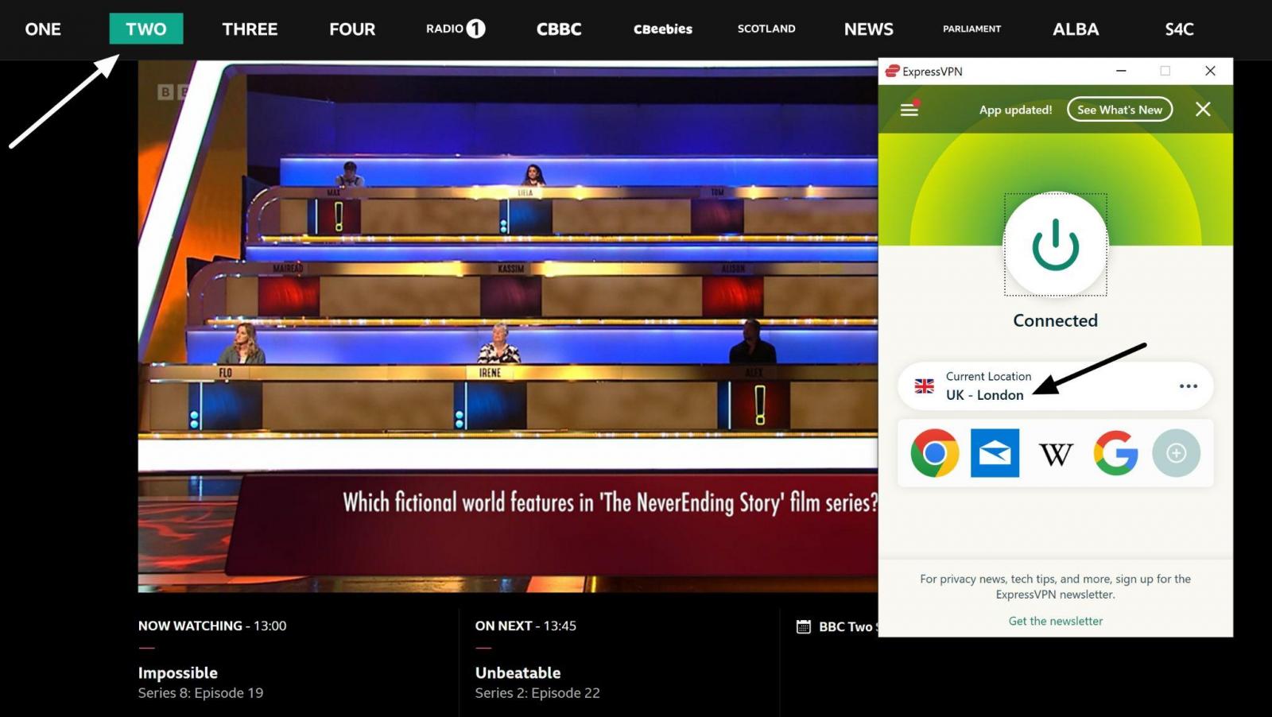Dismiss the App updated banner

click(1203, 110)
